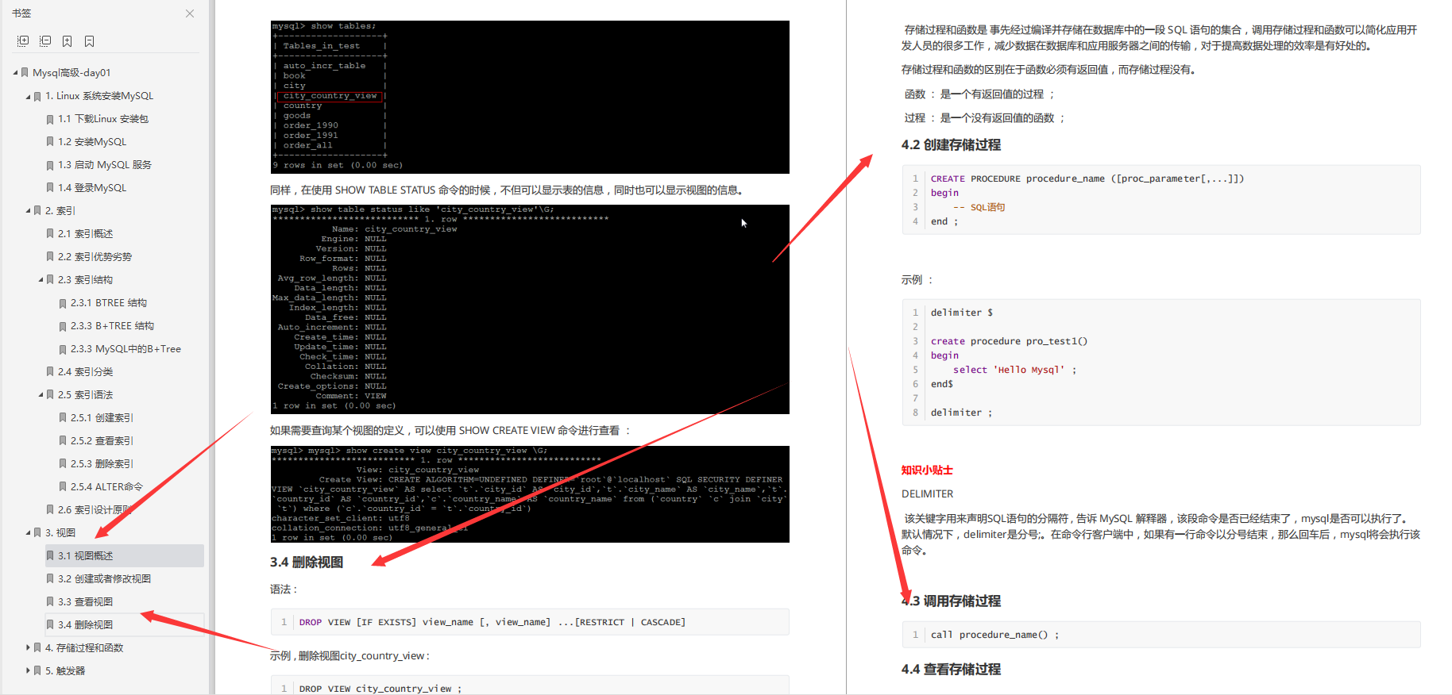The height and width of the screenshot is (695, 1452).
Task: Click the heading 4.2 创建存储过程
Action: 951,145
